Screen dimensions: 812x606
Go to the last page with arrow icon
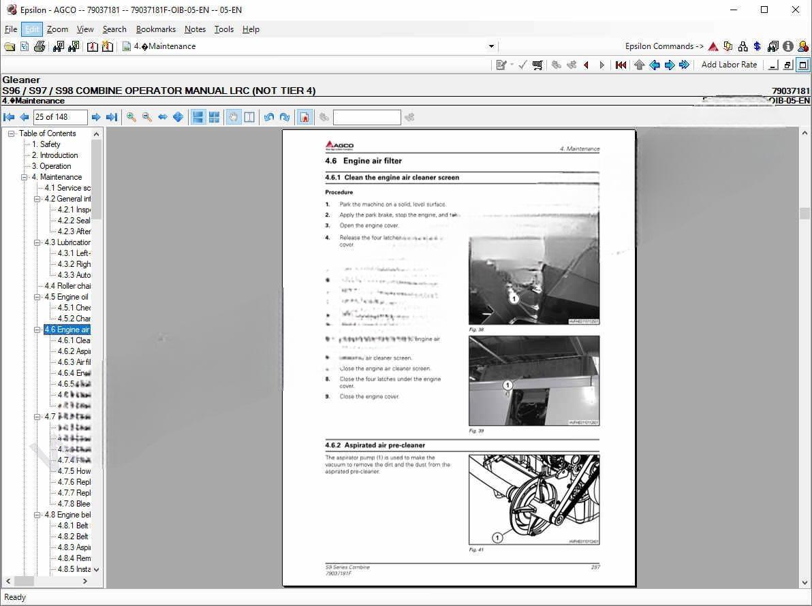point(112,117)
